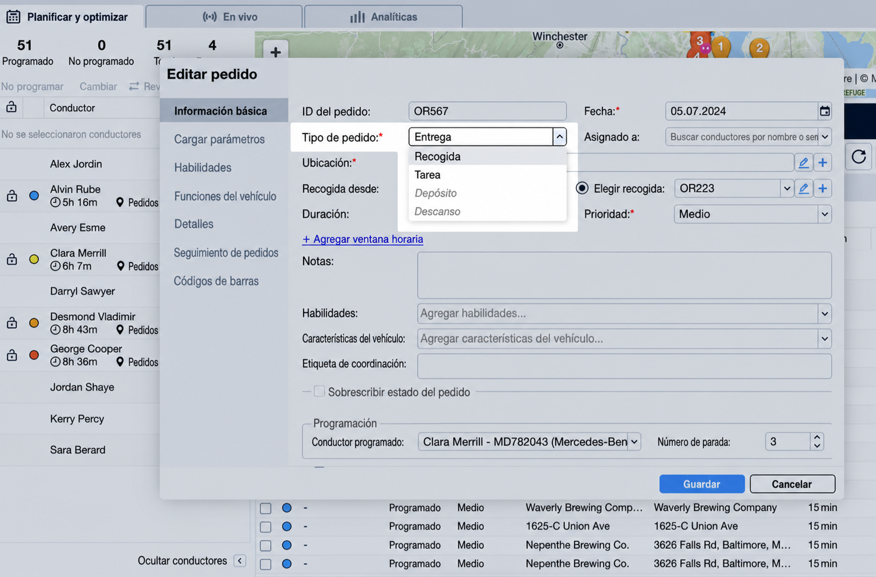Open the date picker calendar icon
Screen dimensions: 876x577
(x=824, y=111)
